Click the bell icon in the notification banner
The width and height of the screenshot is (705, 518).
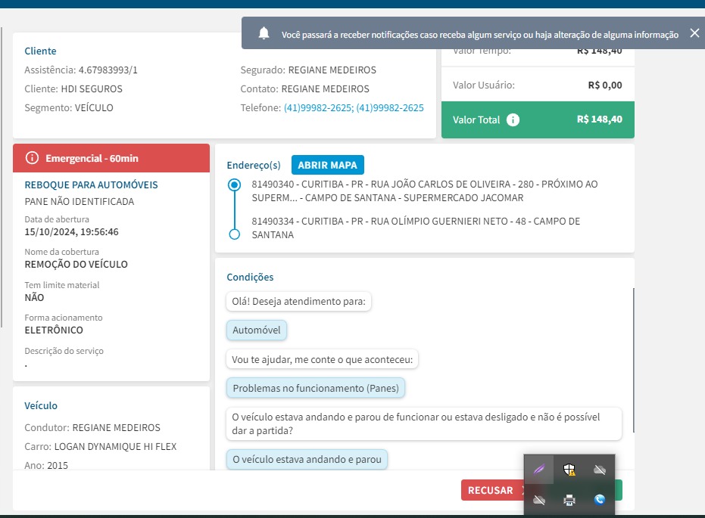pos(264,33)
